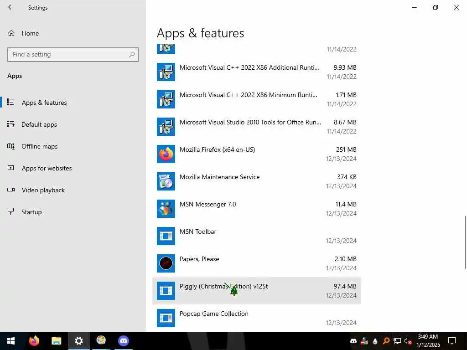Select the MSN Toolbar entry
Screen dimensions: 467x350
pyautogui.click(x=257, y=237)
